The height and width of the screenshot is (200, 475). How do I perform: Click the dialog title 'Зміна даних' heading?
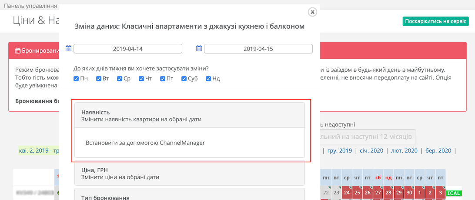tap(189, 27)
